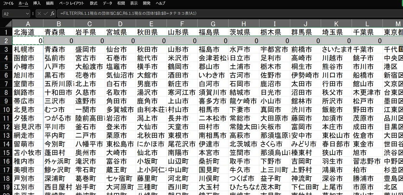The image size is (403, 195).
Task: Select cell 埼玉県
Action: click(x=337, y=32)
